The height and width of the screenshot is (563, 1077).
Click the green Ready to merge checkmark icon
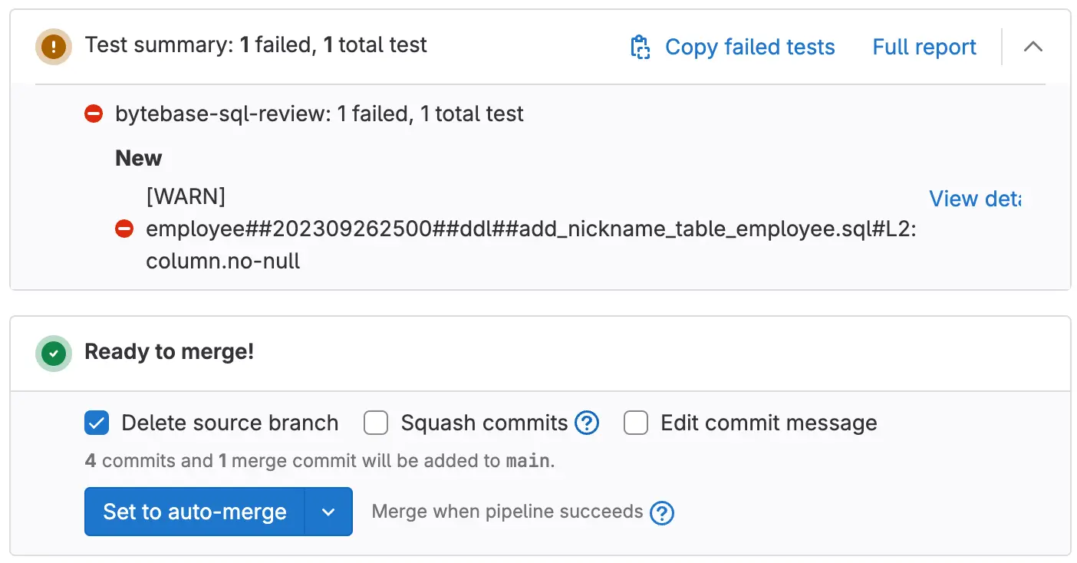pos(53,353)
